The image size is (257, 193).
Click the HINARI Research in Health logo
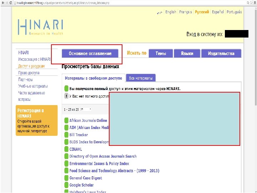(x=40, y=27)
